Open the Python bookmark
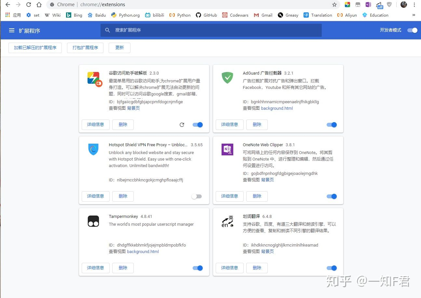Screen dimensions: 421x298 pos(180,15)
